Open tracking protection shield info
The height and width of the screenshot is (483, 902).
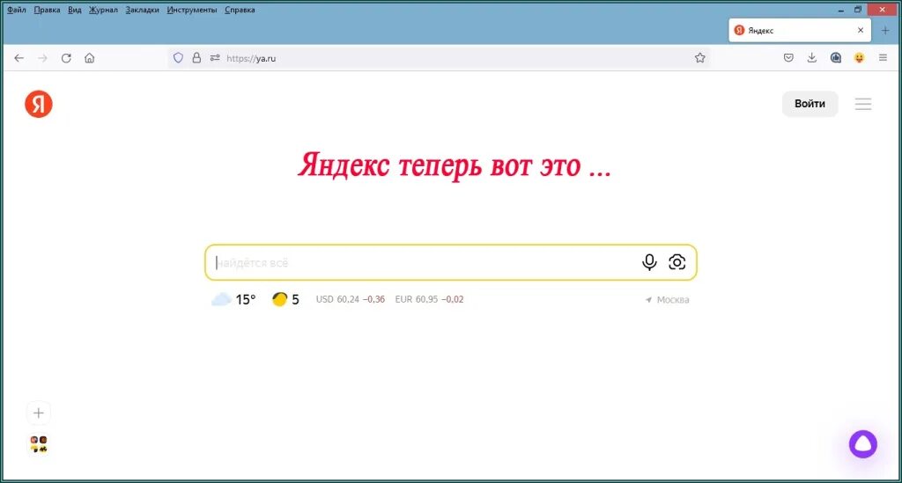tap(178, 58)
